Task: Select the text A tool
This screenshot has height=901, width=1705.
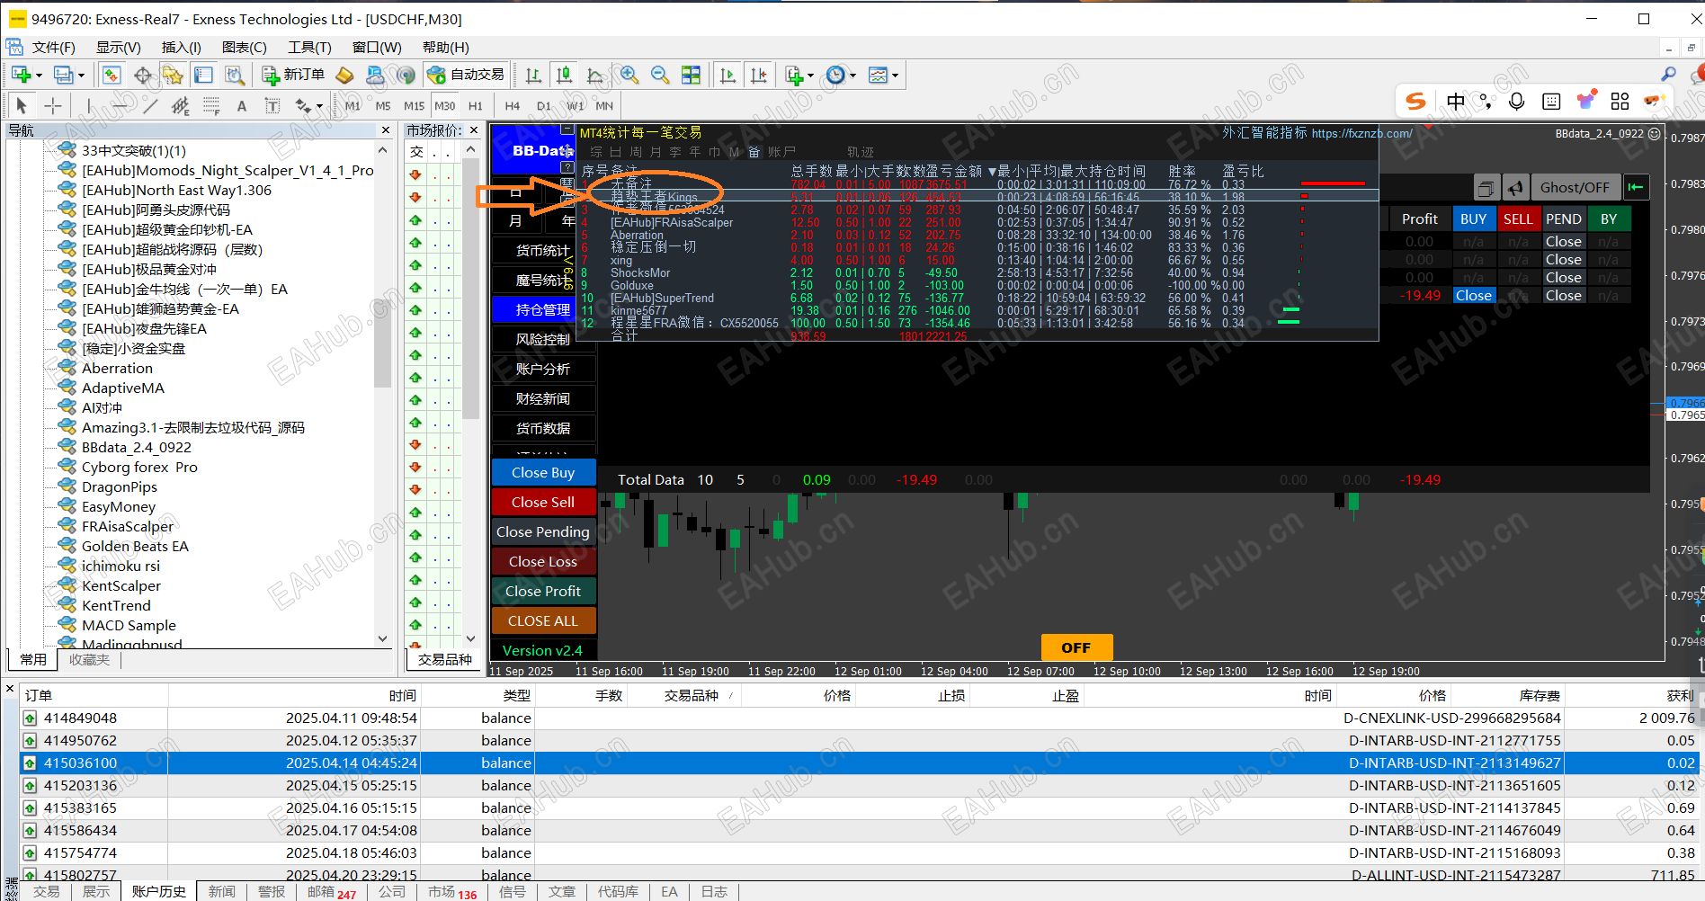Action: [241, 106]
